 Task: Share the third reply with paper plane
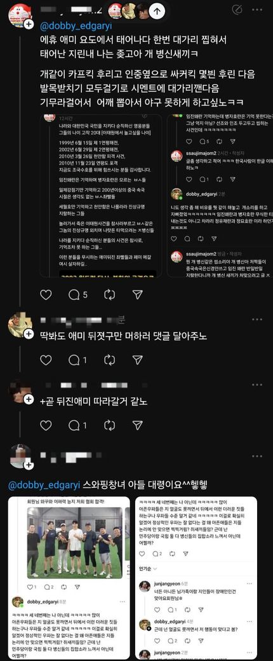[137, 425]
